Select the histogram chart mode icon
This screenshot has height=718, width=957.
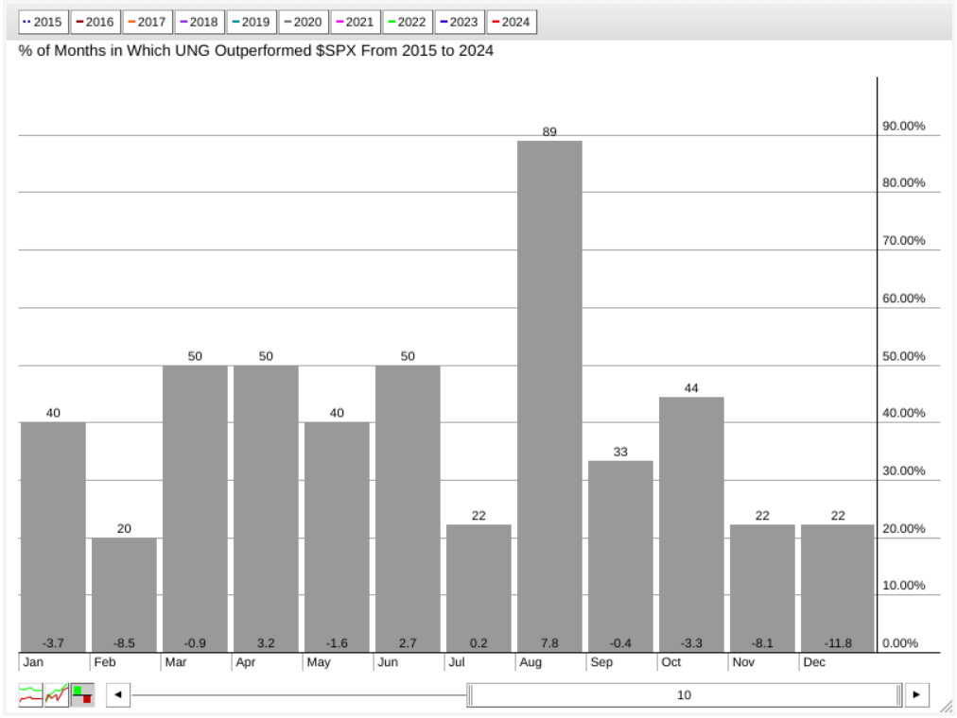coord(82,696)
